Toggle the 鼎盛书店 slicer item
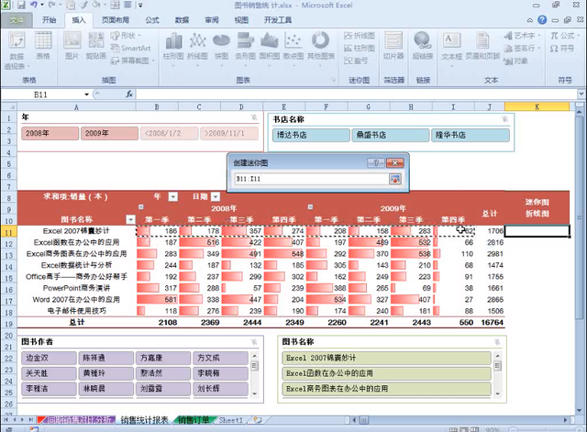The image size is (587, 432). 391,135
